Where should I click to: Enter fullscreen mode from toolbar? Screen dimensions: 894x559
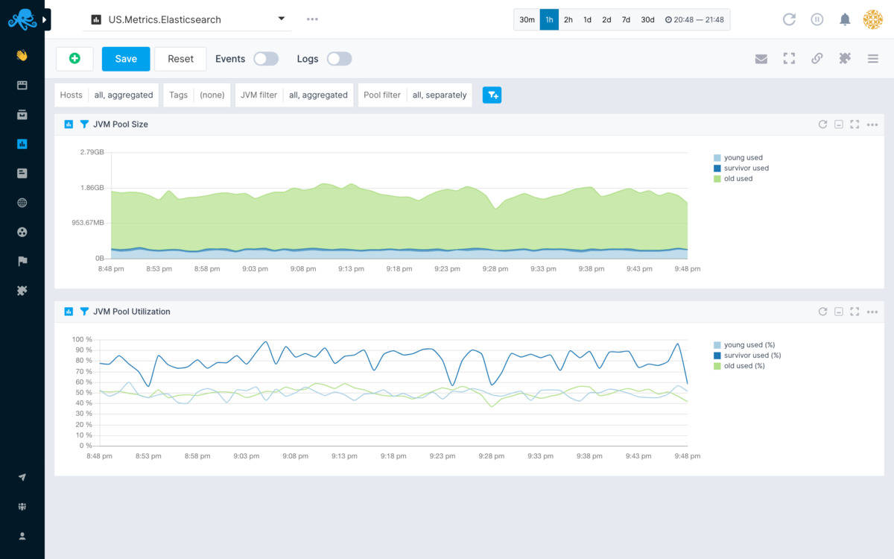(x=789, y=59)
